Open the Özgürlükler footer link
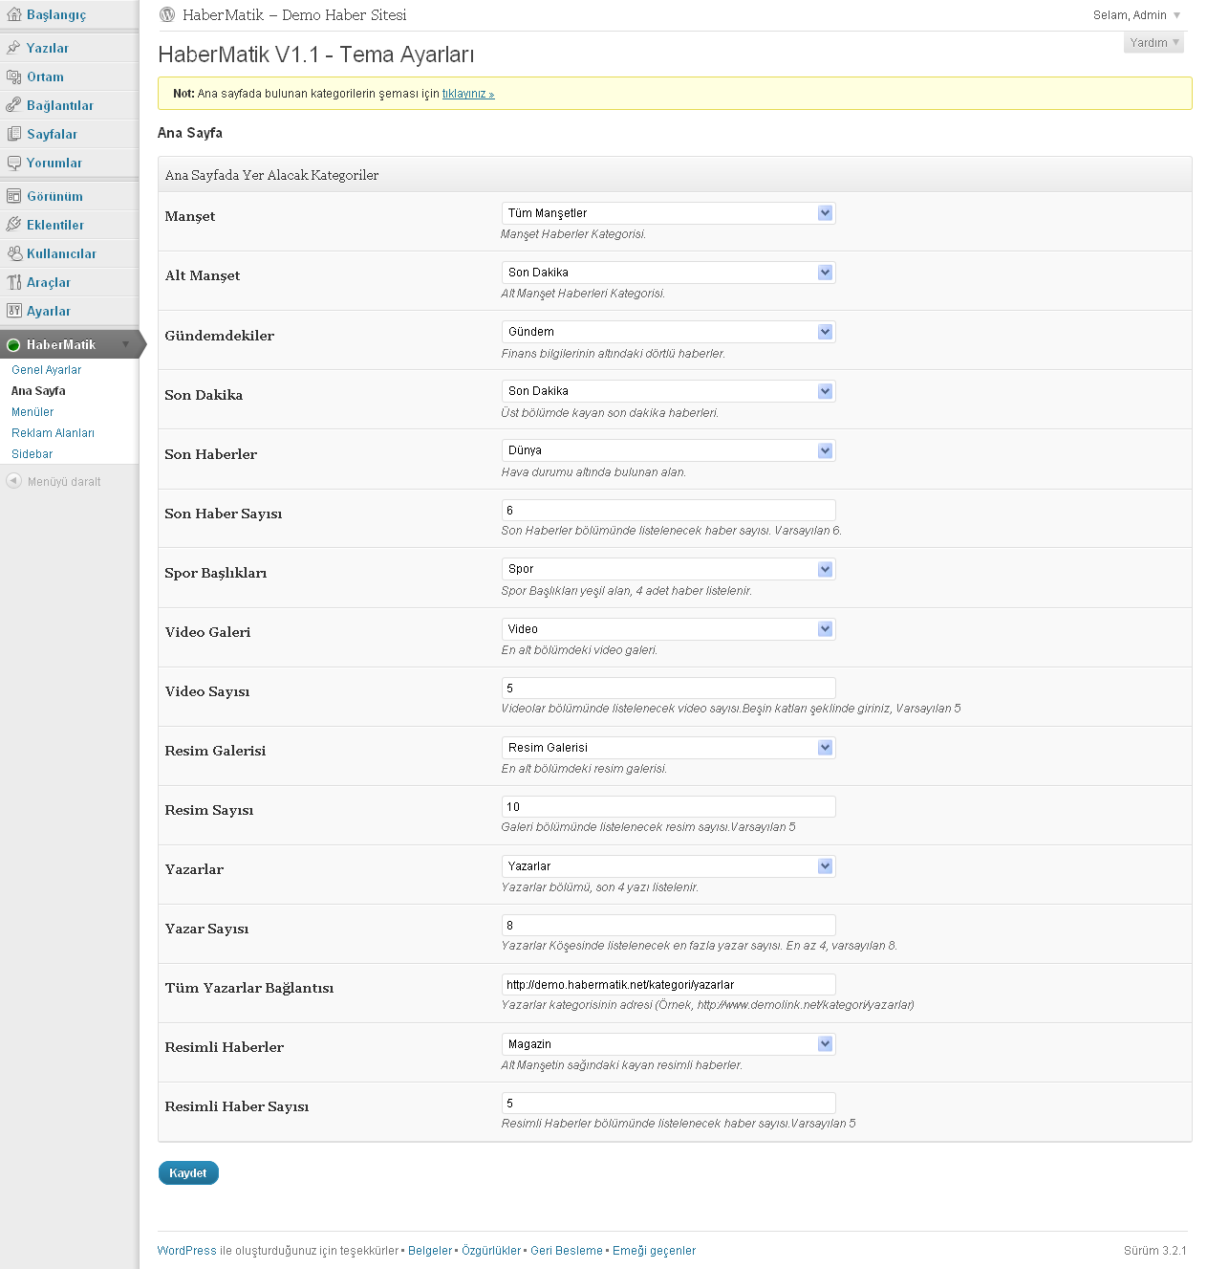Screen dimensions: 1207x1269 coord(491,1251)
